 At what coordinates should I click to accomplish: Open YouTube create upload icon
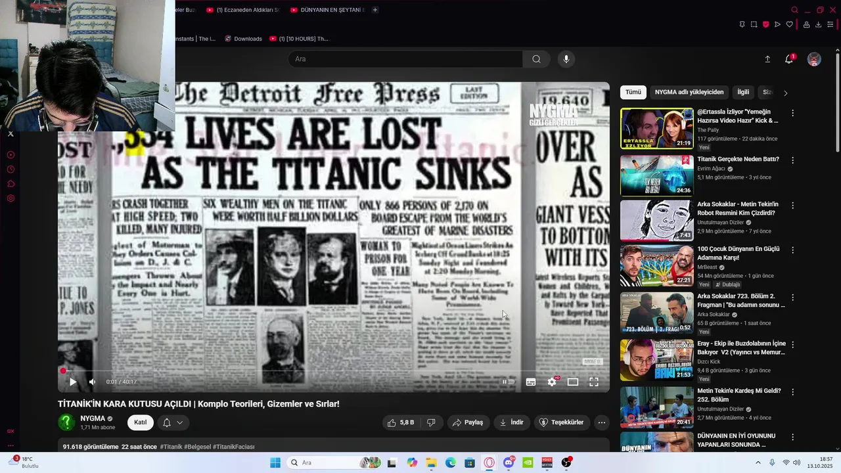tap(767, 59)
